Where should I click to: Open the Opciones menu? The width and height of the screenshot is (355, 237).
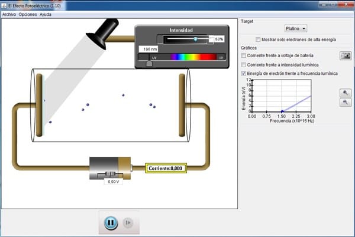point(27,14)
